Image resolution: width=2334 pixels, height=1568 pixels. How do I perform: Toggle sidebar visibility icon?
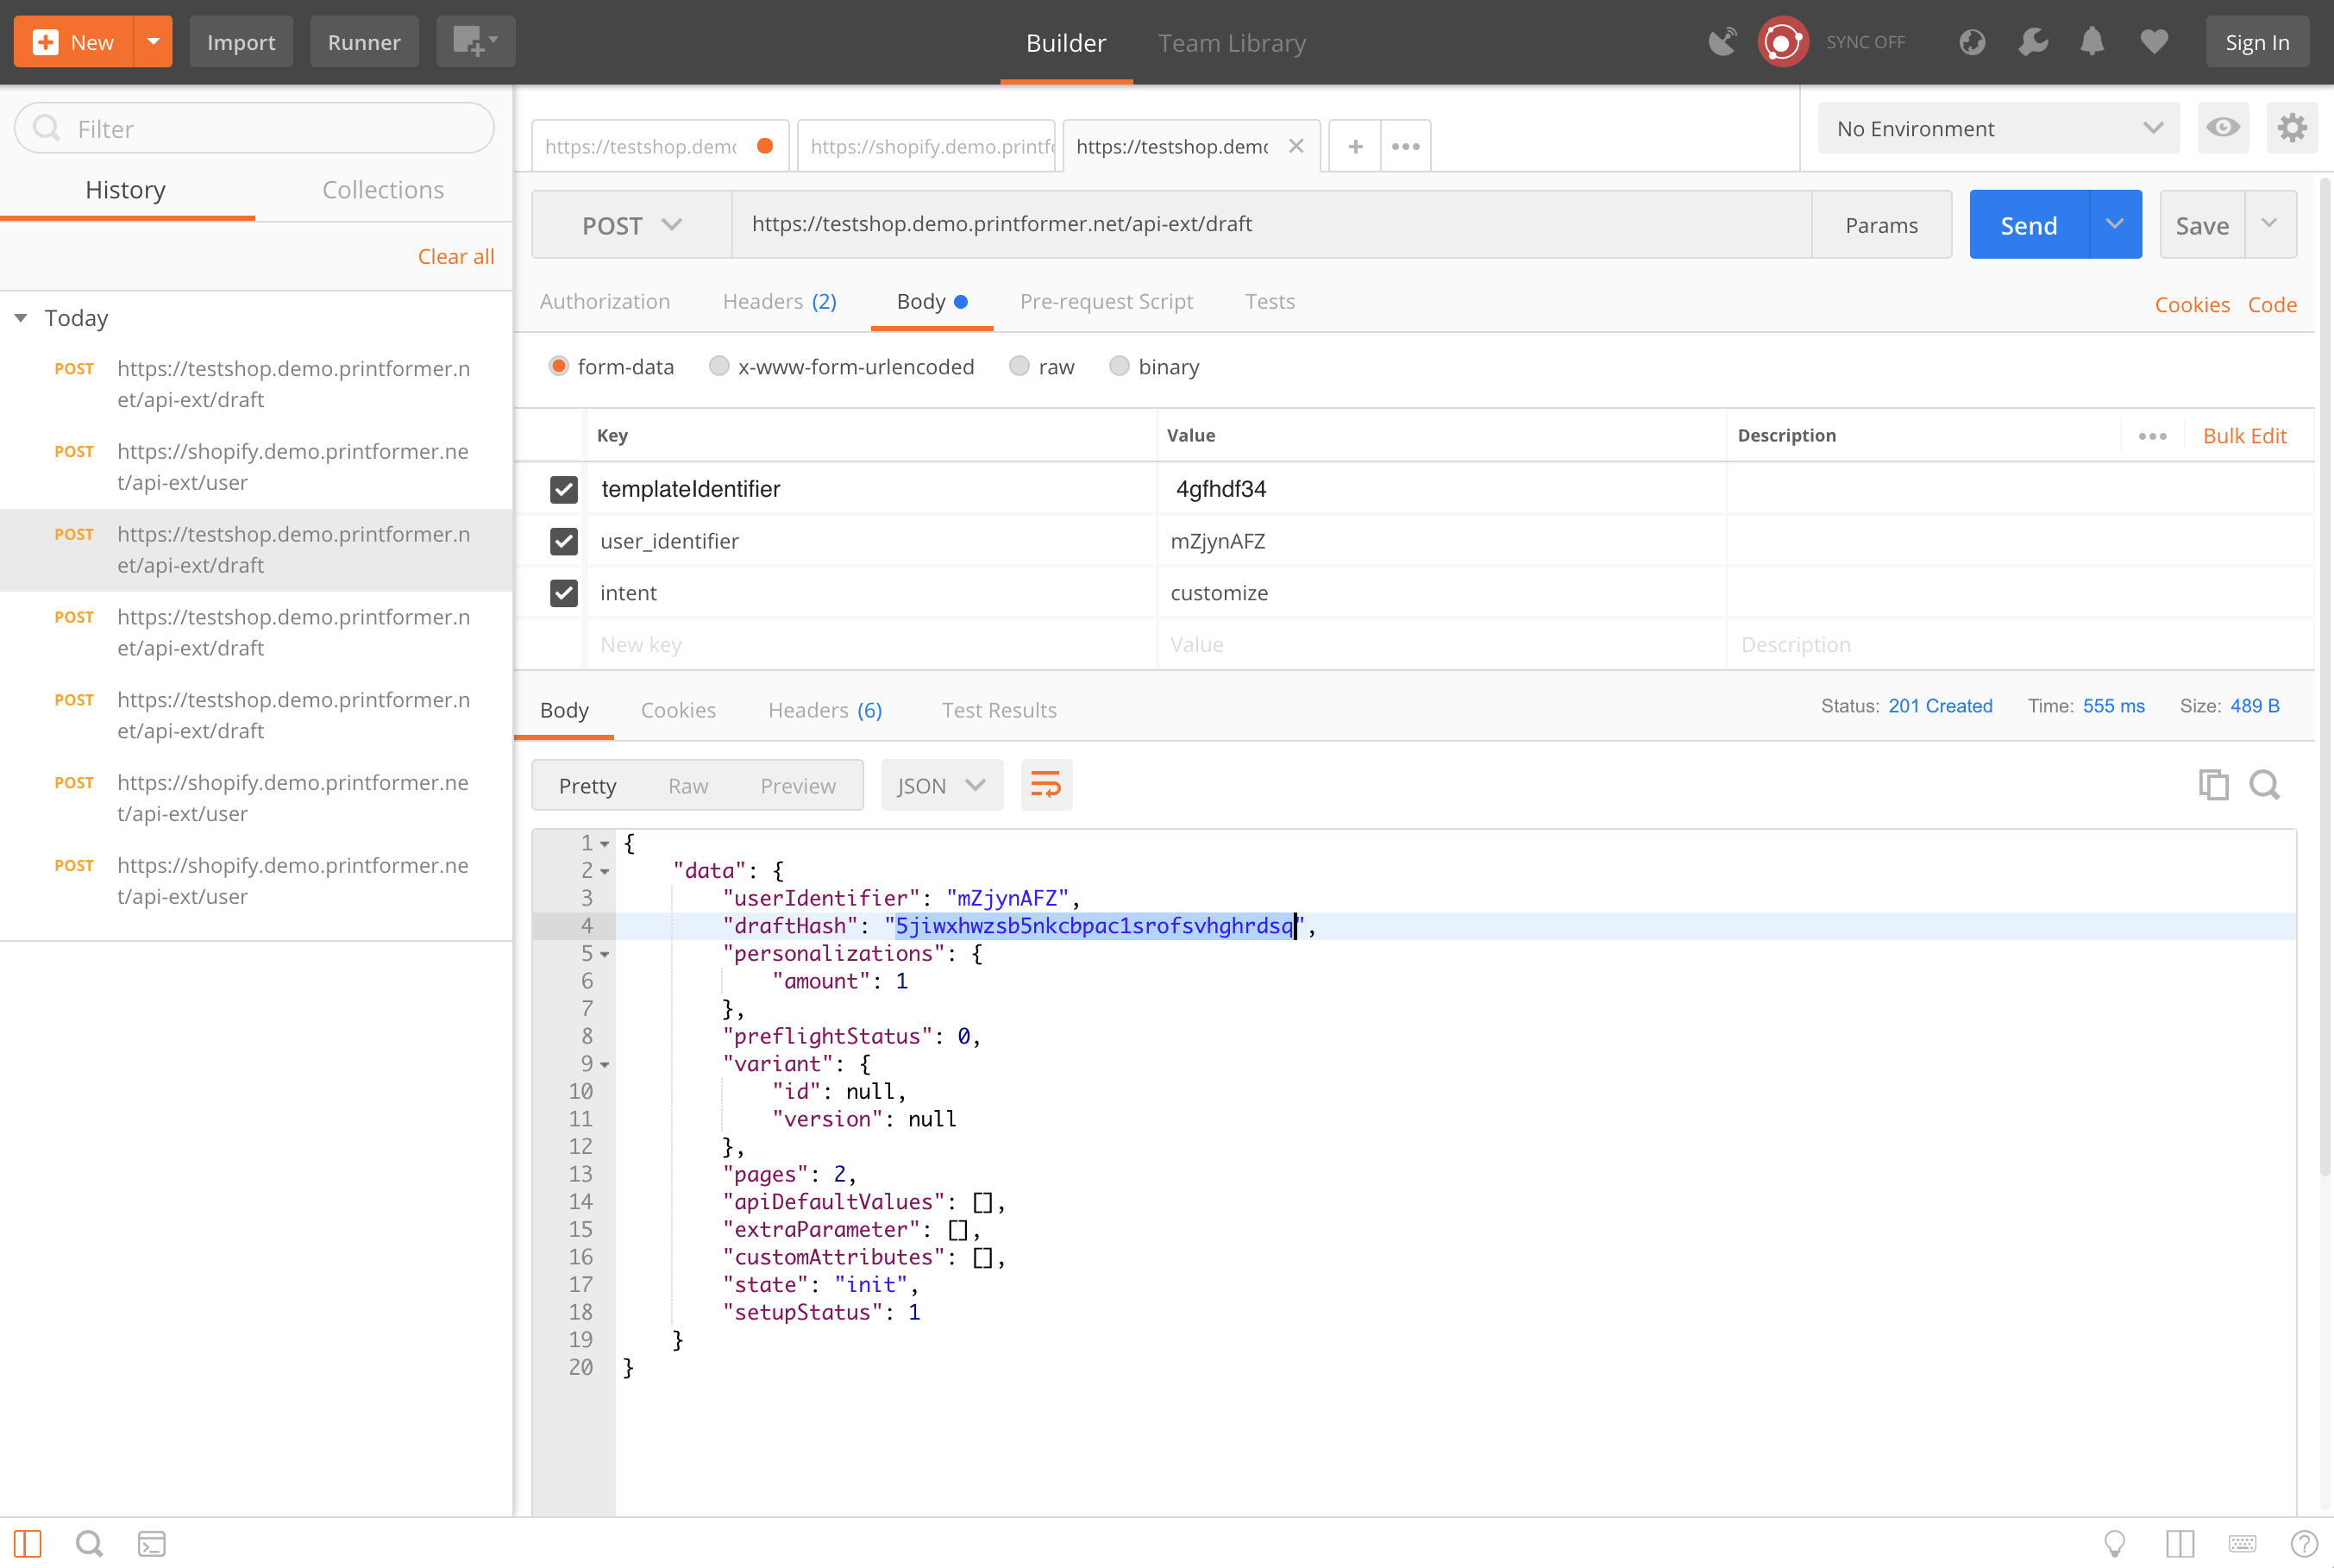(28, 1543)
